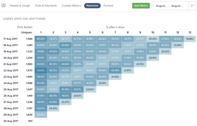
Task: View the Funnels tab
Action: coord(108,5)
